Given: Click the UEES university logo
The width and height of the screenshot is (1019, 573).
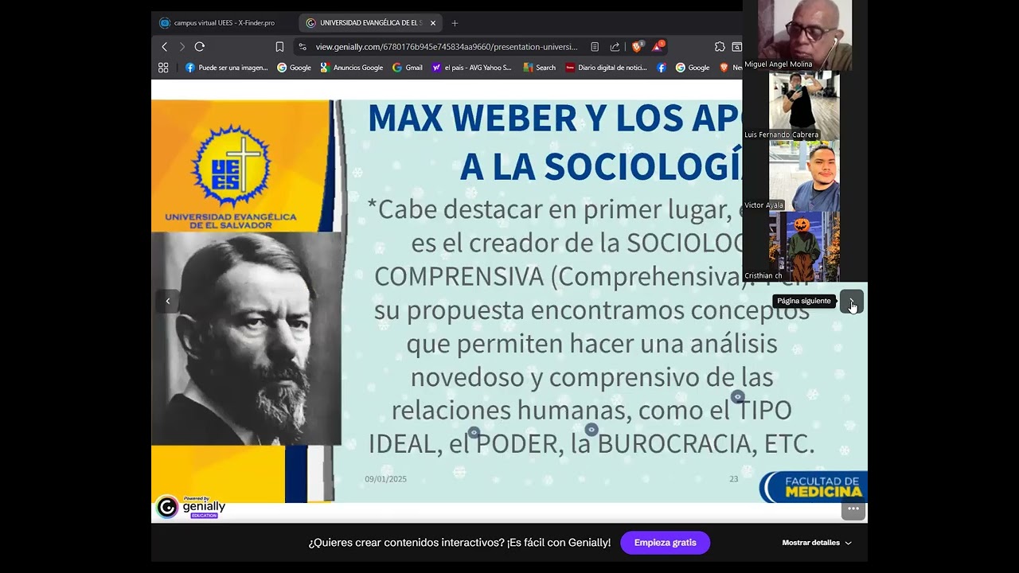Looking at the screenshot, I should pyautogui.click(x=231, y=177).
